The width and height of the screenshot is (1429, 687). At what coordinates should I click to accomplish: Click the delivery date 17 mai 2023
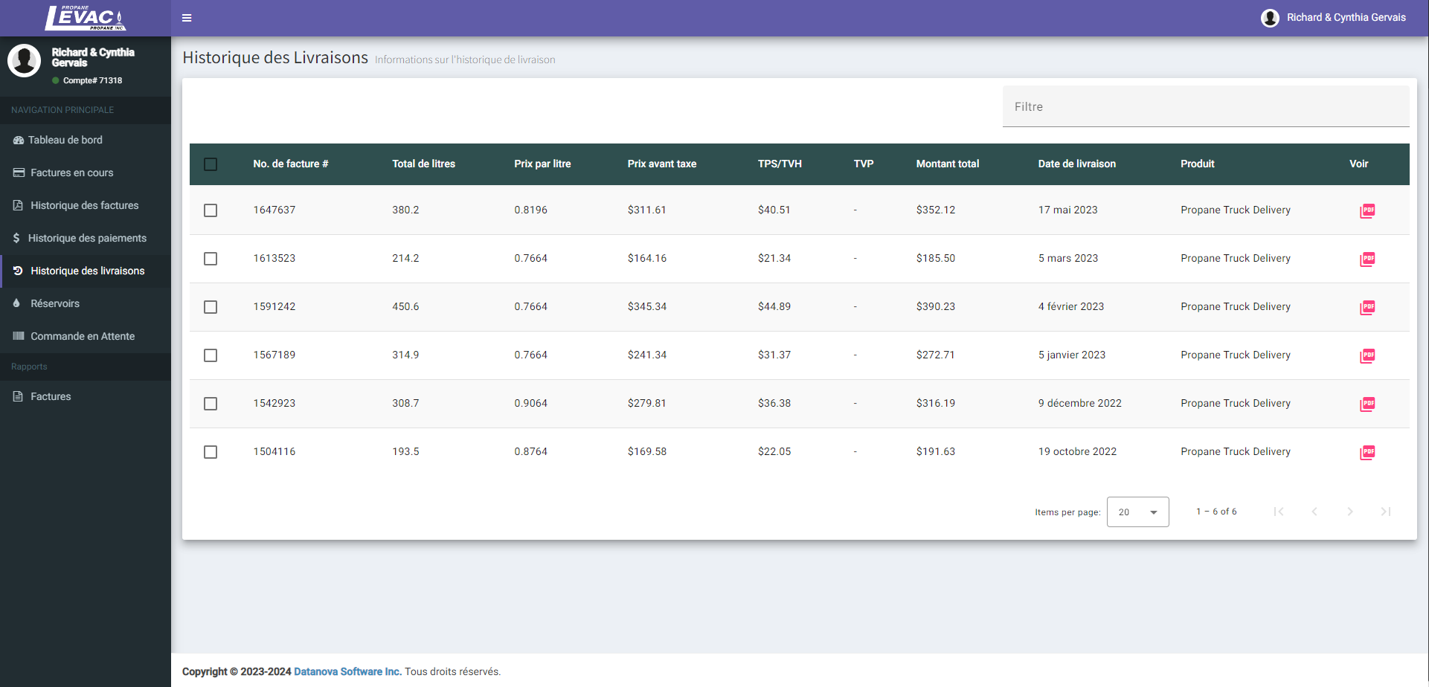click(1067, 210)
